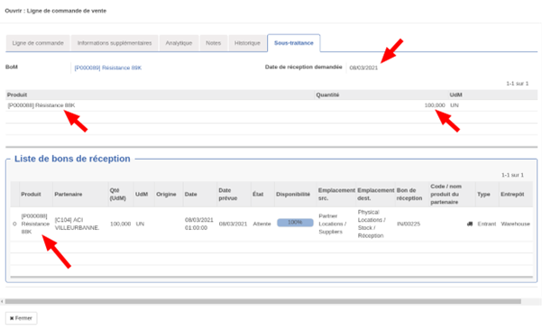Click the truck icon next to Entrant
The width and height of the screenshot is (542, 330).
point(470,224)
